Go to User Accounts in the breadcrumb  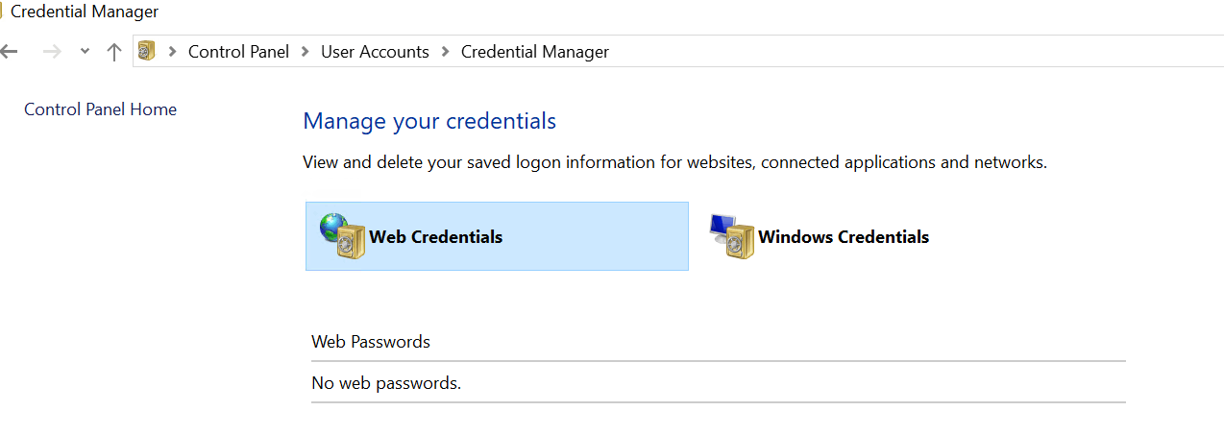375,52
